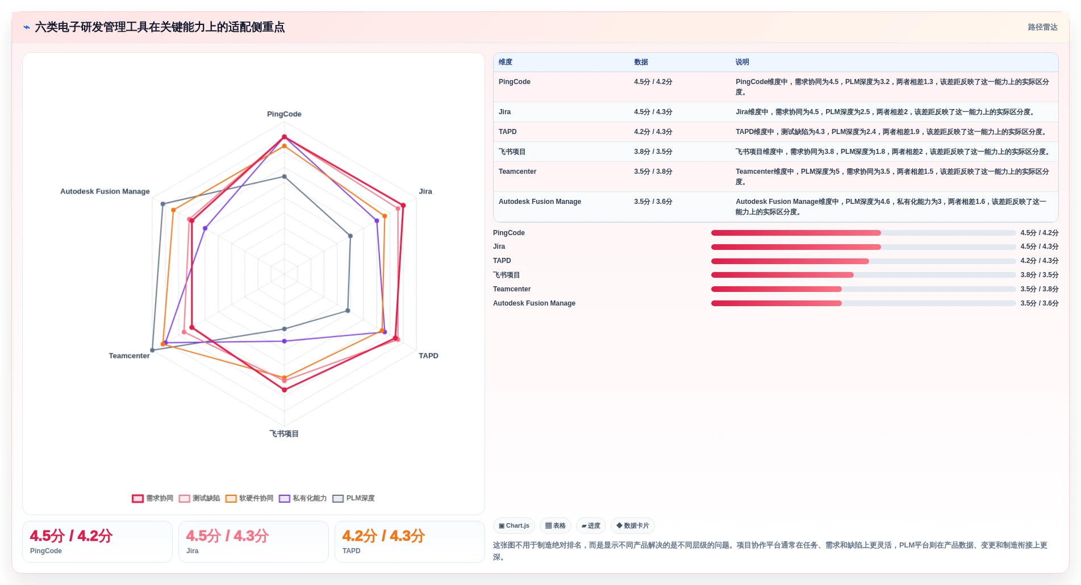Click the blue icon beside the dashboard title

26,27
